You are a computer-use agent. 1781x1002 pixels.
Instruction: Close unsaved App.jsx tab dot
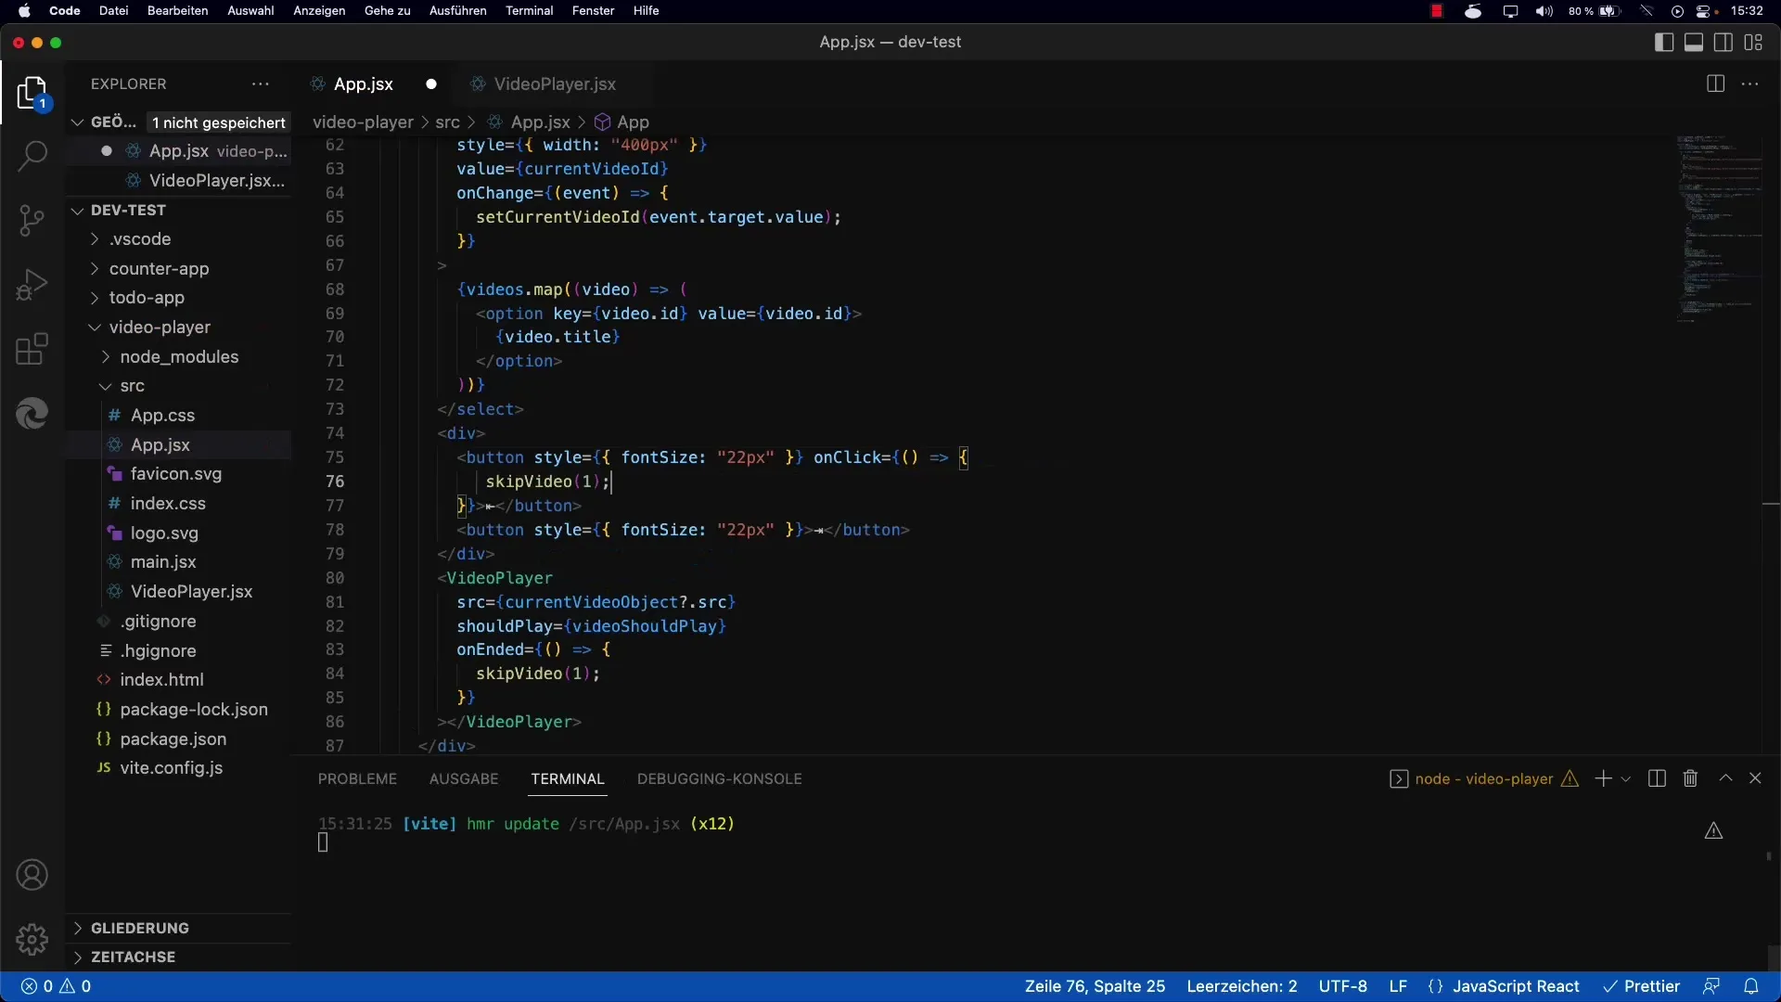[x=431, y=83]
